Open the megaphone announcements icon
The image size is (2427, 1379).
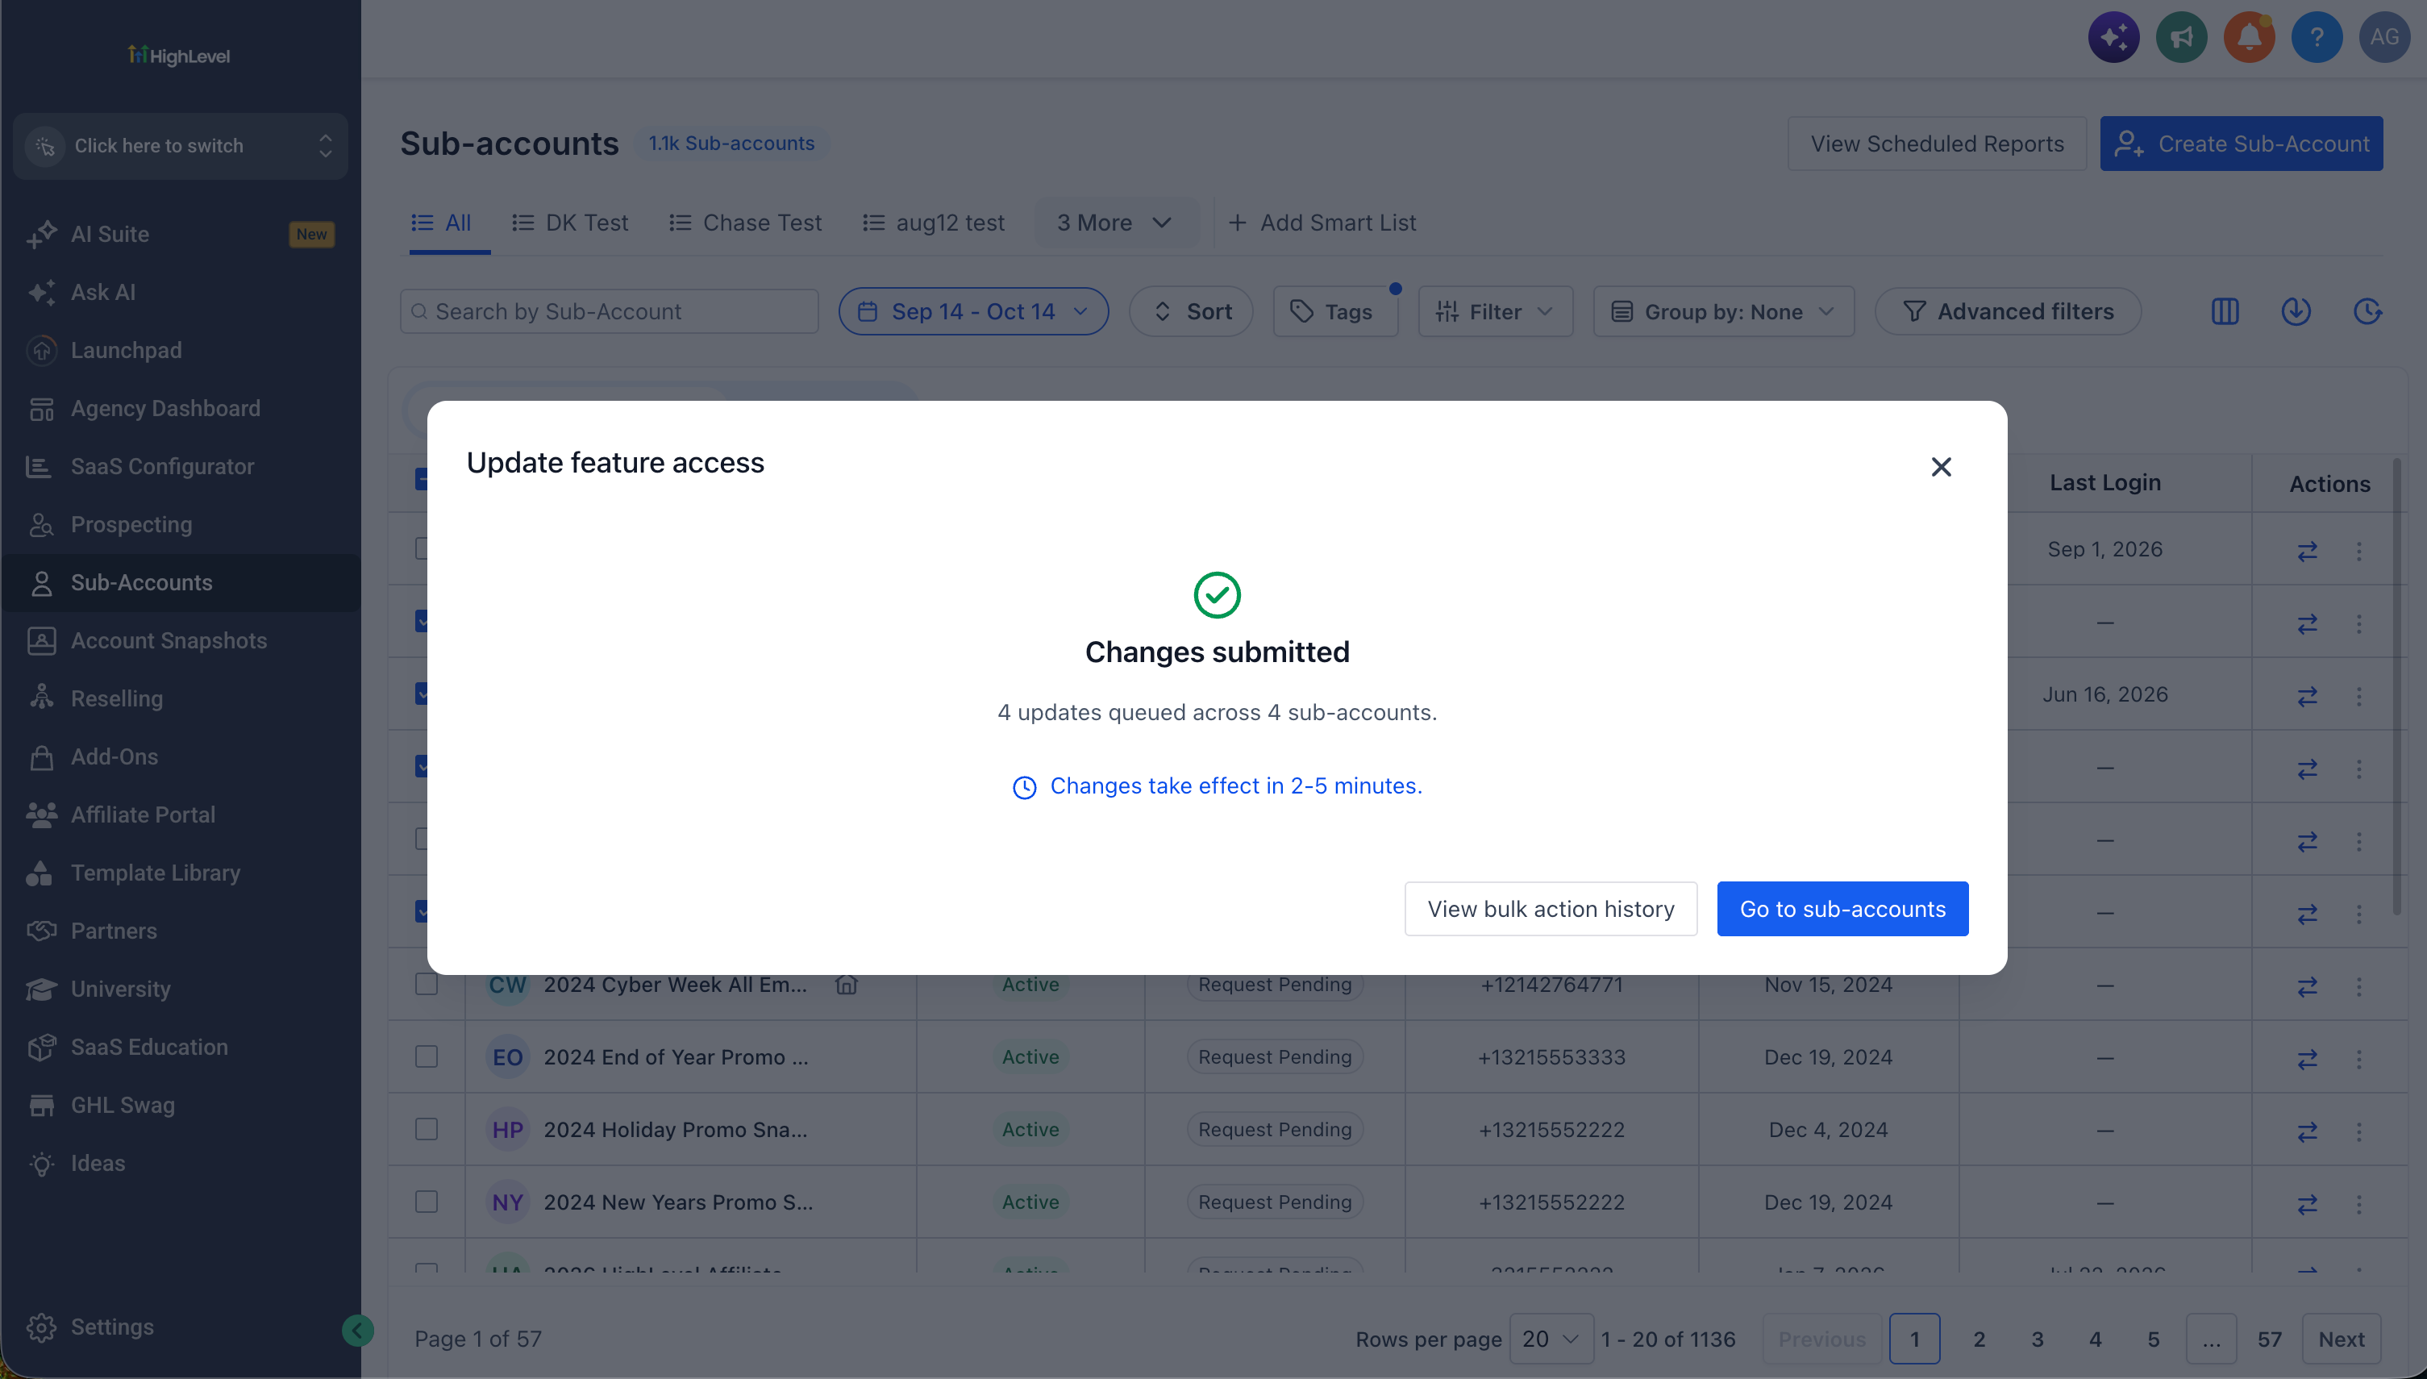[x=2181, y=38]
